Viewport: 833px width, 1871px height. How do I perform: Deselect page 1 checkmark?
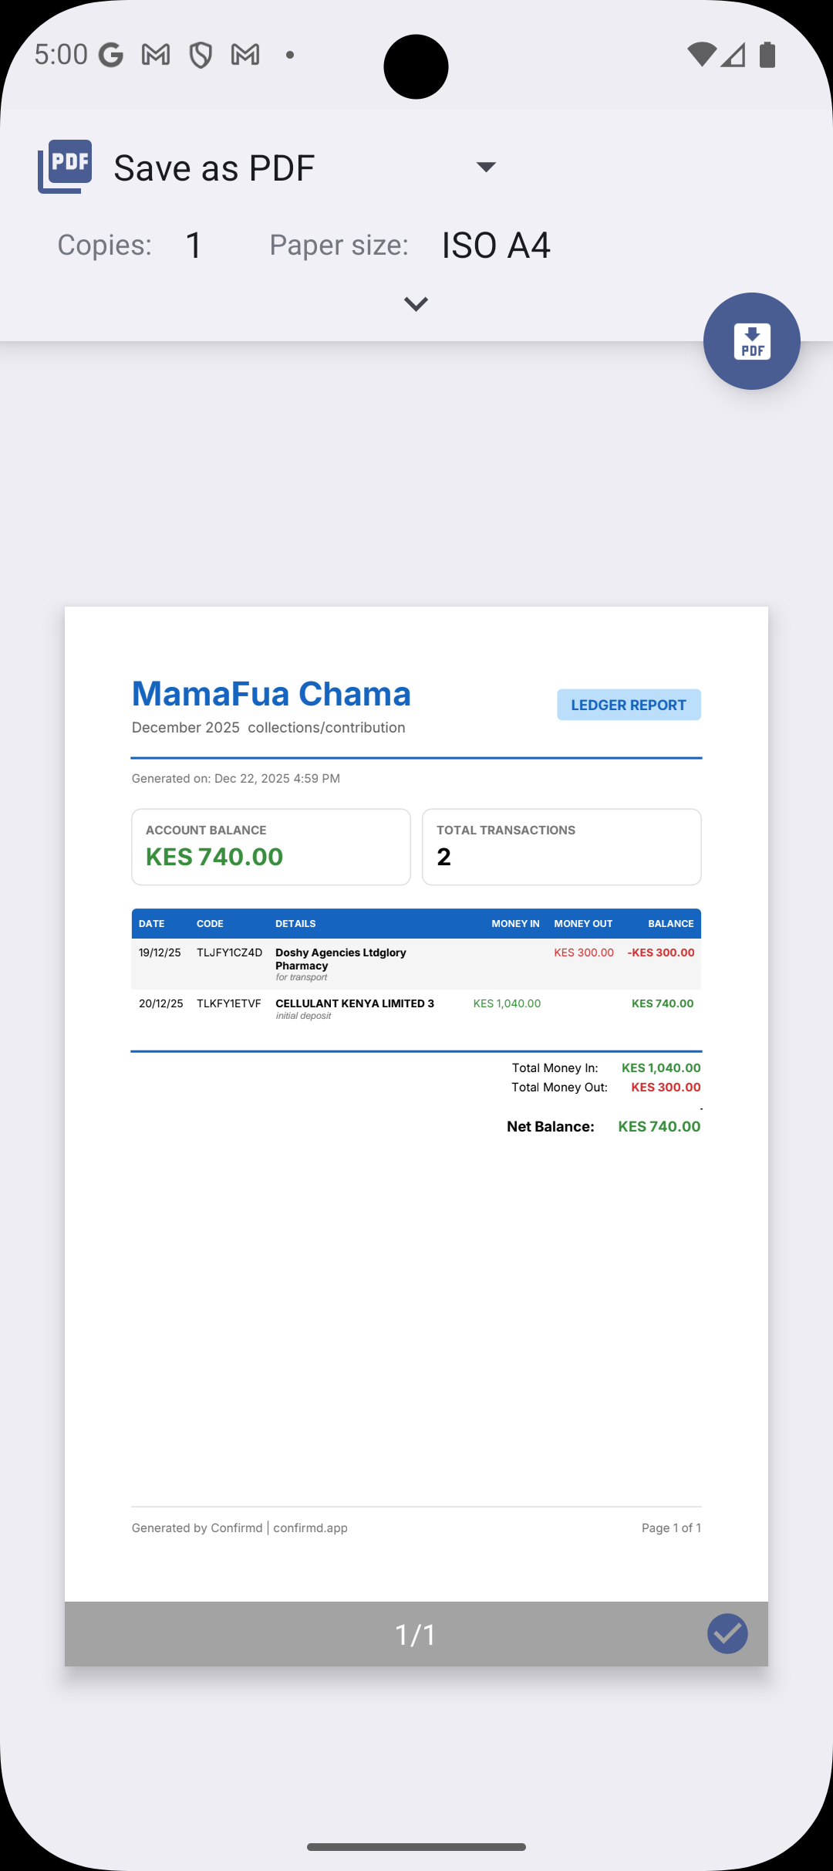pyautogui.click(x=727, y=1633)
